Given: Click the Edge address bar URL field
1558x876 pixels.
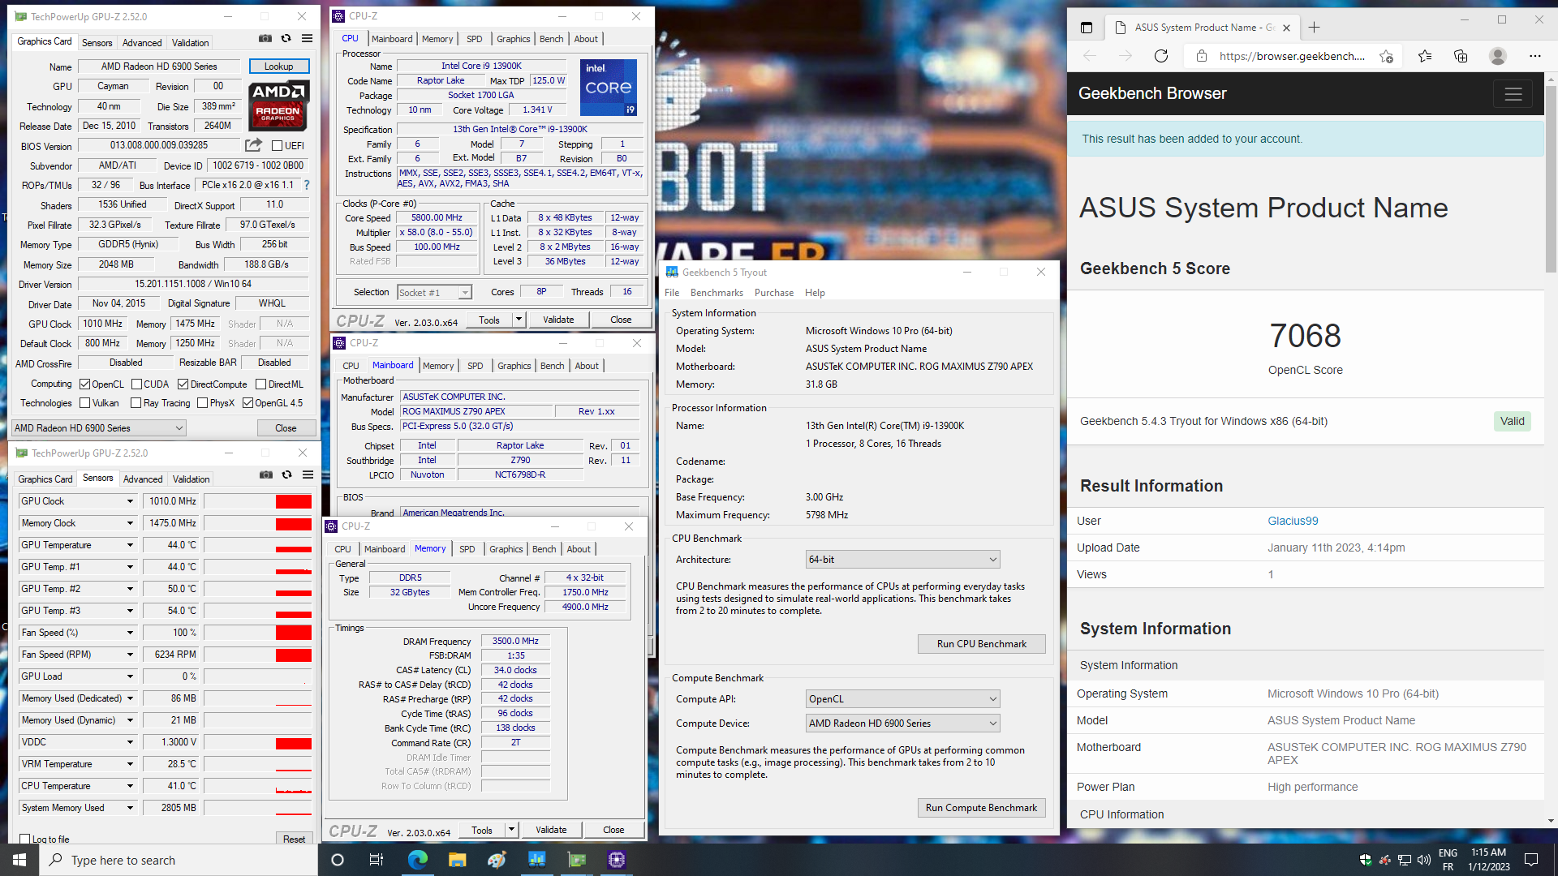Looking at the screenshot, I should tap(1291, 56).
